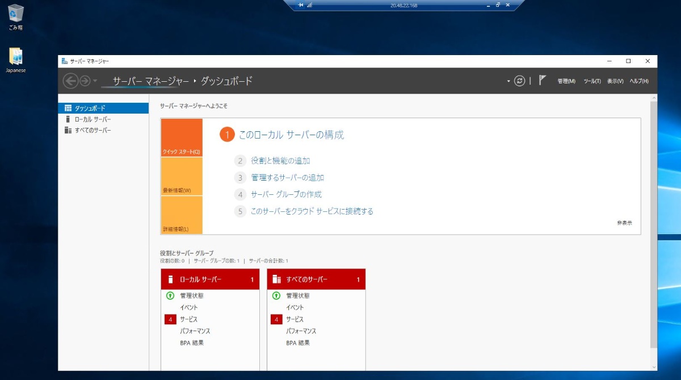This screenshot has width=681, height=380.
Task: Select the Japanese desktop icon
Action: pyautogui.click(x=16, y=60)
